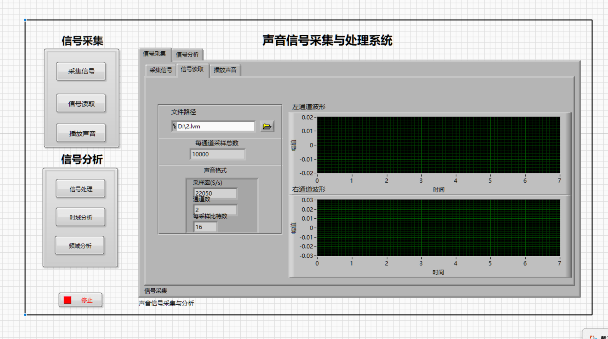Click the 声音信号采集与处理系统 title text

click(x=327, y=40)
